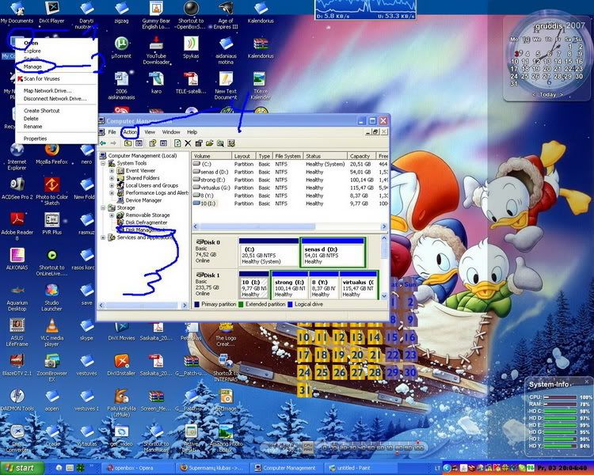The height and width of the screenshot is (475, 594).
Task: Click the Refresh toolbar icon
Action: [177, 143]
